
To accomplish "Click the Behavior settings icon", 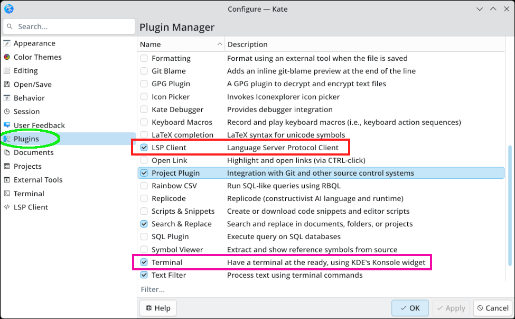I will point(6,98).
